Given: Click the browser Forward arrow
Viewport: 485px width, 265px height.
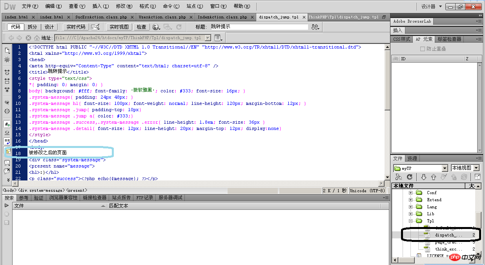Looking at the screenshot, I should coord(20,38).
